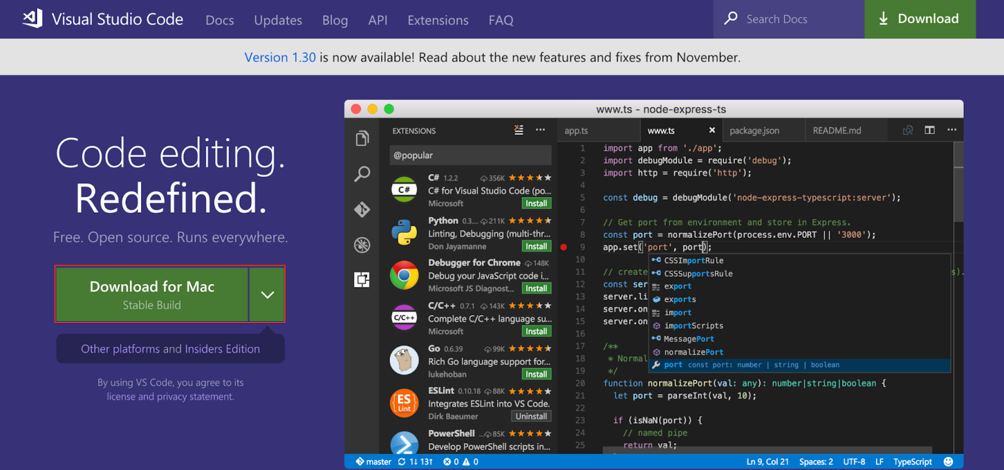The image size is (1004, 470).
Task: Click the Search Docs input field
Action: tap(789, 19)
